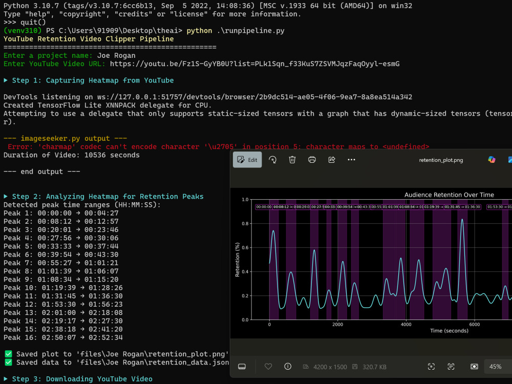Click the green check beside 'Saved plot to'
Viewport: 512px width, 384px height.
(9, 354)
